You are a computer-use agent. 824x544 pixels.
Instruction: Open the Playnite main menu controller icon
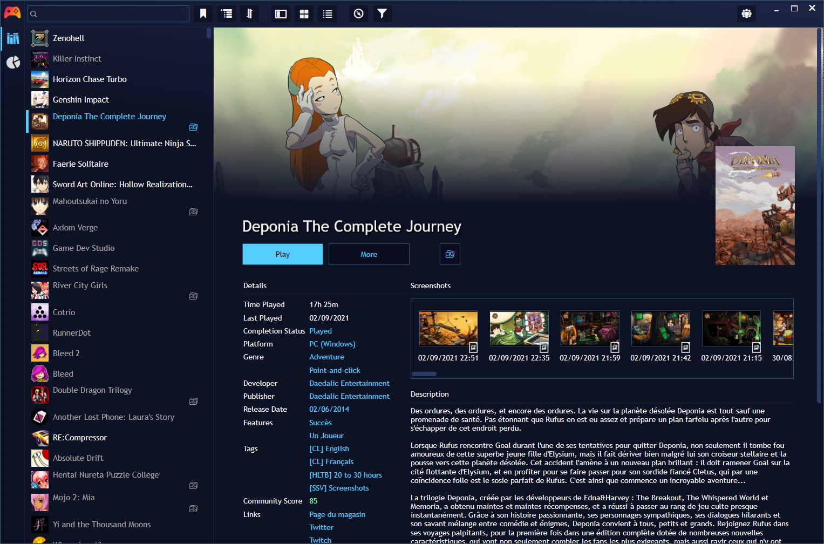click(12, 13)
